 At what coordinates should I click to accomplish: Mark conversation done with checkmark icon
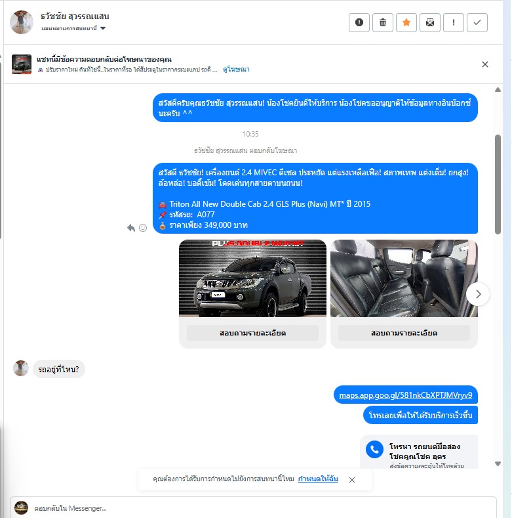pyautogui.click(x=477, y=22)
